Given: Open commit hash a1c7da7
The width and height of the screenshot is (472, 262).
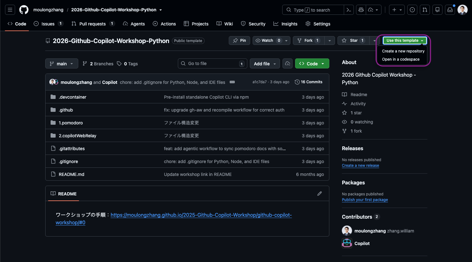Looking at the screenshot, I should click(260, 82).
